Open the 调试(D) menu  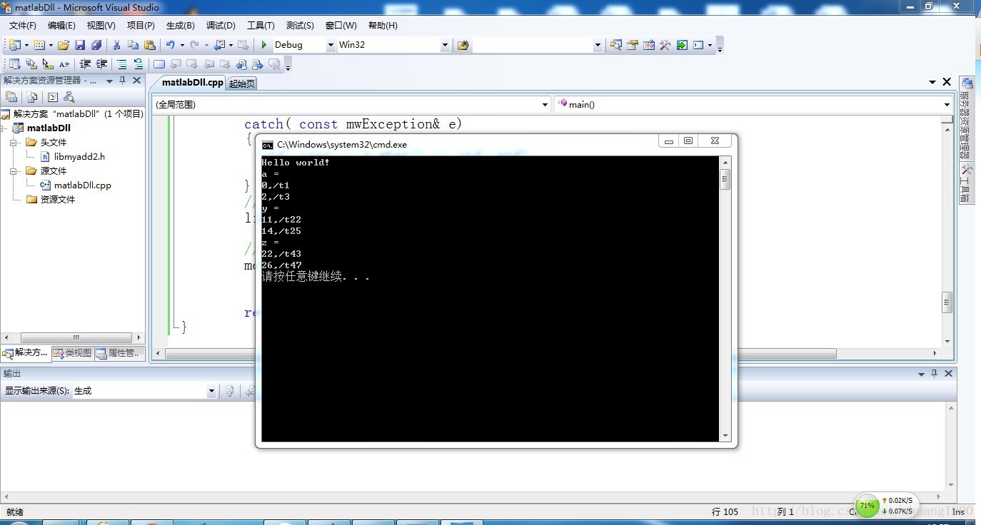(x=221, y=26)
